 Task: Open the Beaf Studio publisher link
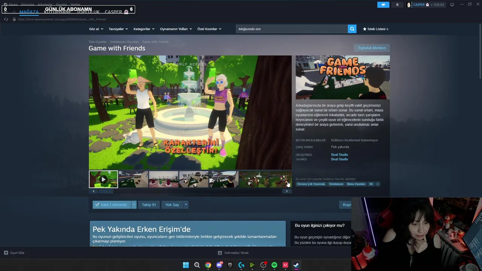(339, 159)
